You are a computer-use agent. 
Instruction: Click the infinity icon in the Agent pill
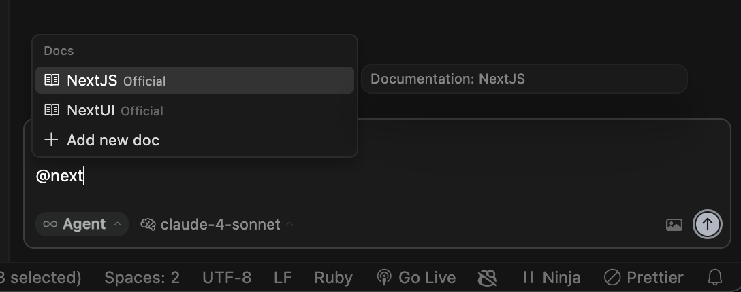pos(50,224)
